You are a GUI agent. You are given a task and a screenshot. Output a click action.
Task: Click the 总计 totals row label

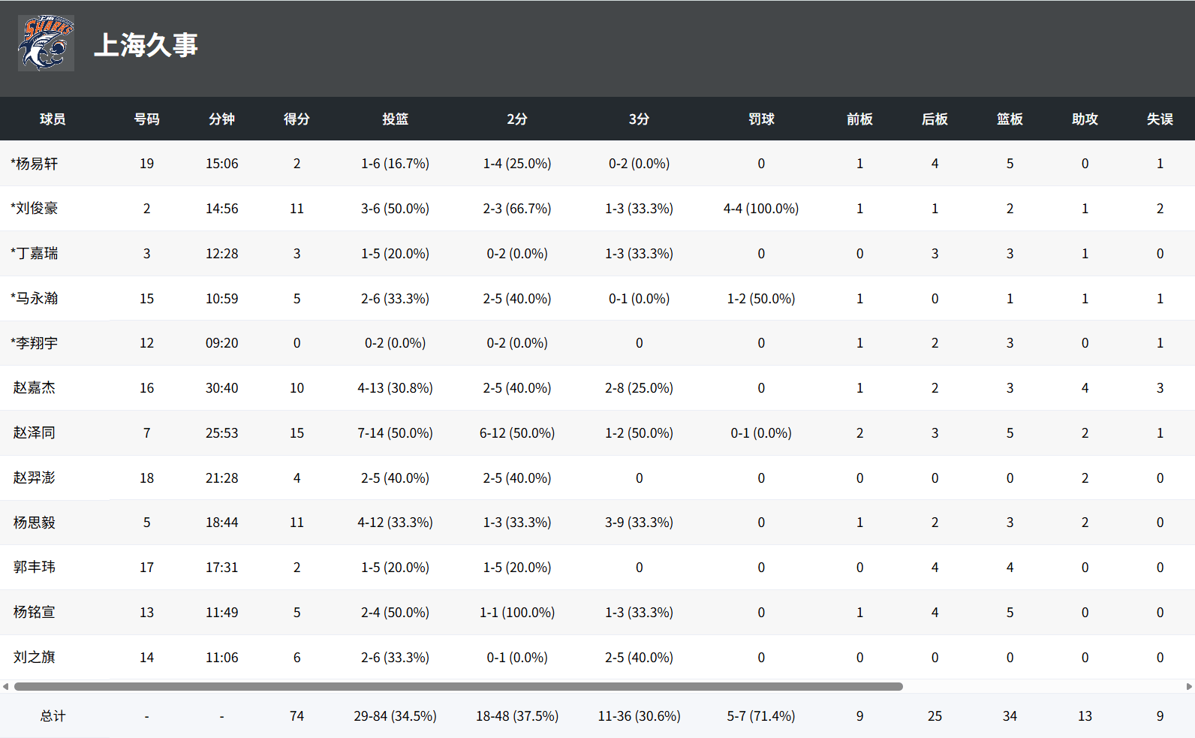(53, 716)
